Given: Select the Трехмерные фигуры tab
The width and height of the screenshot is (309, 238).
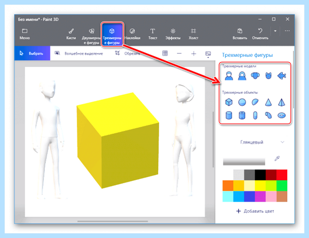Looking at the screenshot, I should coord(112,35).
